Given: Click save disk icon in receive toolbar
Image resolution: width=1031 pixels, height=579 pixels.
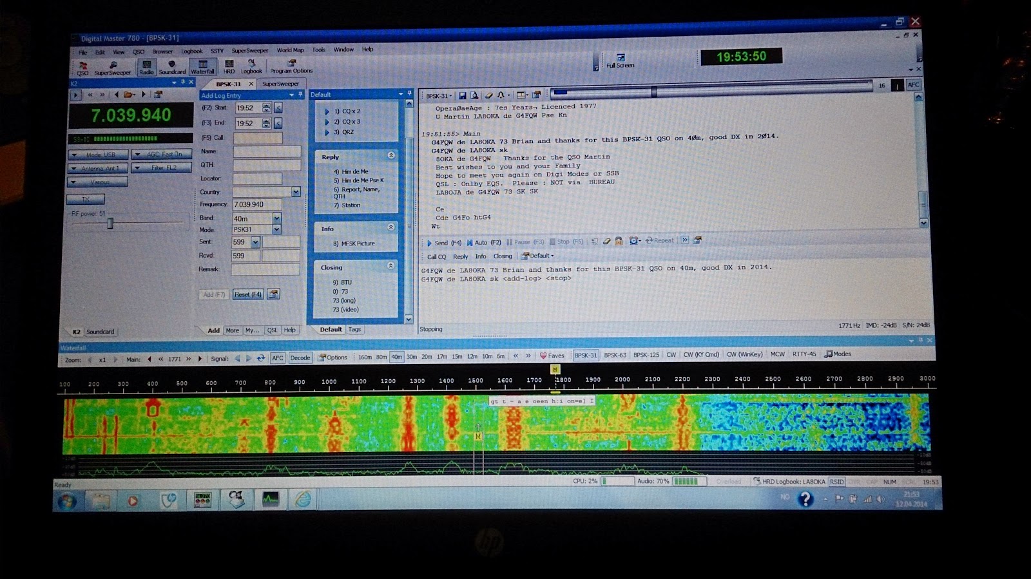Looking at the screenshot, I should (462, 95).
